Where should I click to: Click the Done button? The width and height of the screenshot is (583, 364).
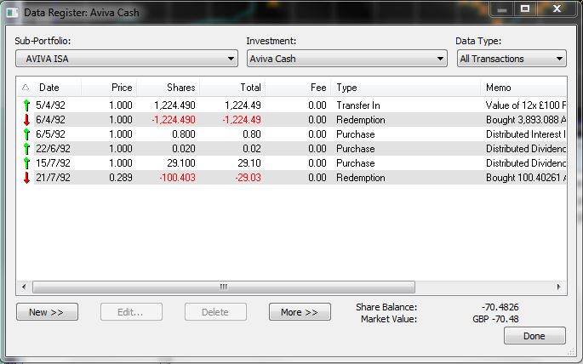point(534,336)
